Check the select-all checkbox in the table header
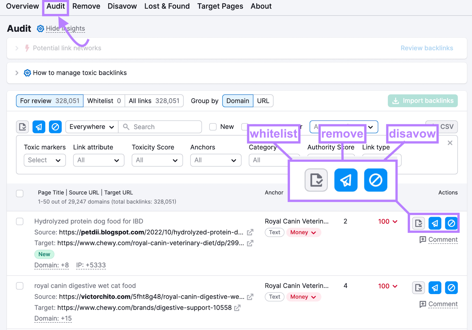472x330 pixels. tap(19, 194)
